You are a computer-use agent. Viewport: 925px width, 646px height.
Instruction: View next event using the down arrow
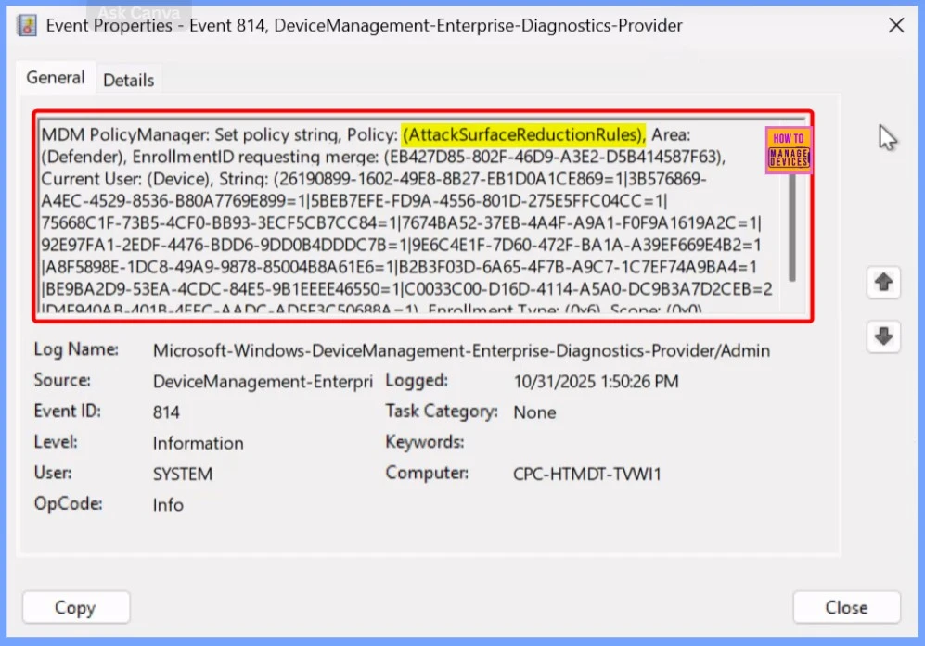point(882,337)
